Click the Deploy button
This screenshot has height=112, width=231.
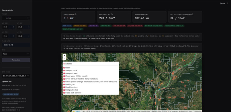coord(222,3)
